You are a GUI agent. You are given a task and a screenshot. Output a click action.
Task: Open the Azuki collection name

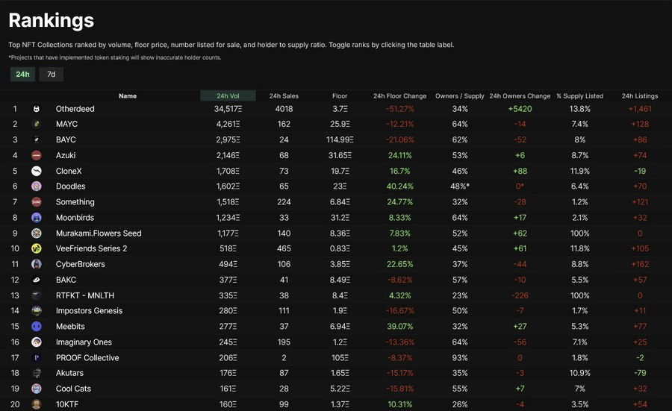pos(66,155)
